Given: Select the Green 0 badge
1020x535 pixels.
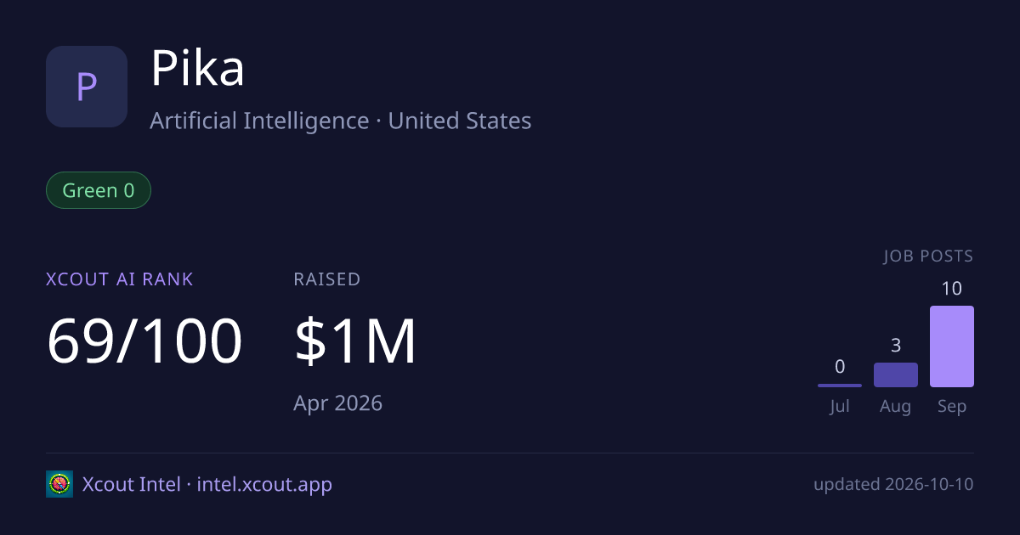Looking at the screenshot, I should point(99,190).
